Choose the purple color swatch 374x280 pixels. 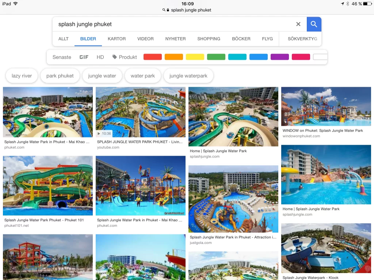pos(279,57)
